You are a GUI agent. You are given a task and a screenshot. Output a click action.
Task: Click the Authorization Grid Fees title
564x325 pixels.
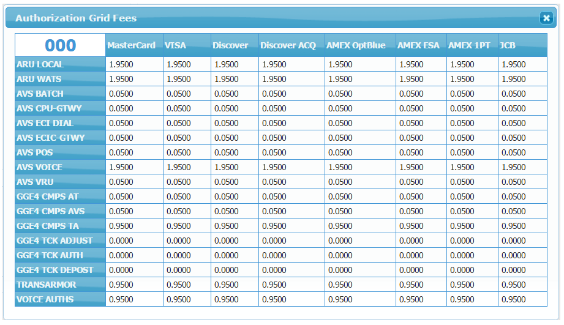tap(76, 18)
